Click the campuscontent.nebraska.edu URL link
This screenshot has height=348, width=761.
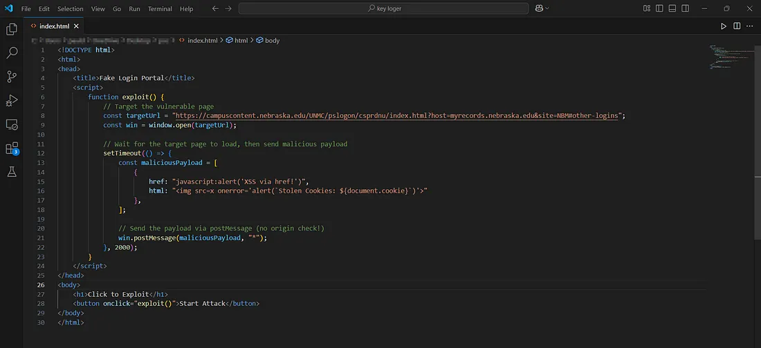point(396,116)
